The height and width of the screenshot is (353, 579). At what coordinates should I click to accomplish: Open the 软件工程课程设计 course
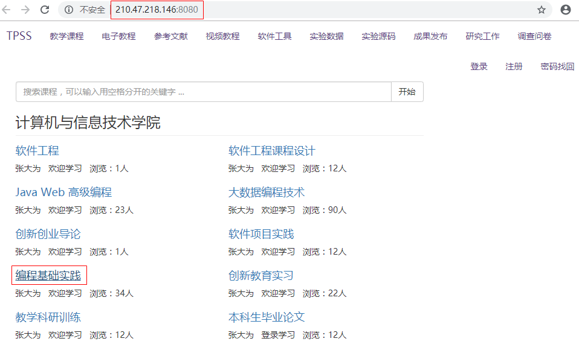pyautogui.click(x=272, y=150)
